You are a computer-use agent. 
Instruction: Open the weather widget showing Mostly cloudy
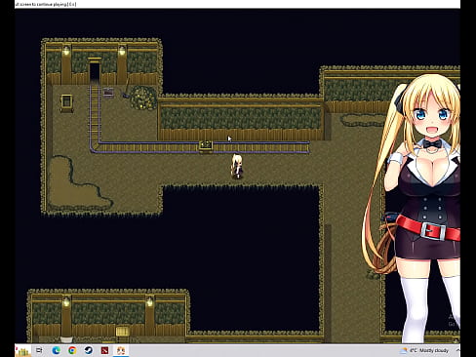(x=425, y=350)
